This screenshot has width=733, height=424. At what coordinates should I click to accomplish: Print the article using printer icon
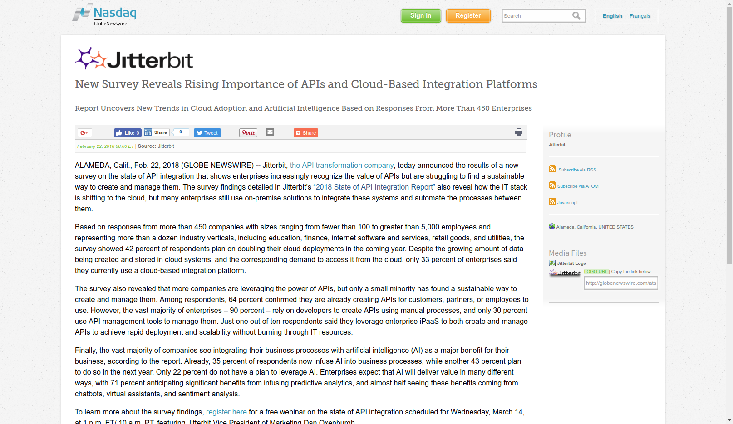tap(519, 132)
